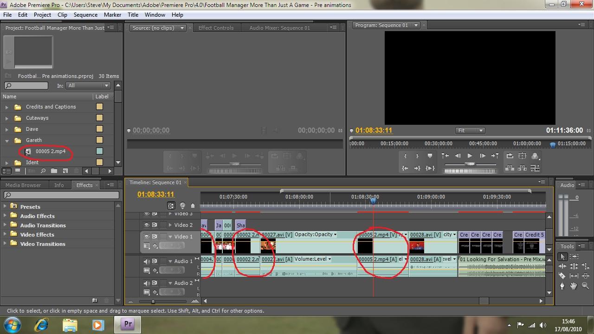This screenshot has height=334, width=594.
Task: Hide the Video 2 track output
Action: [146, 225]
